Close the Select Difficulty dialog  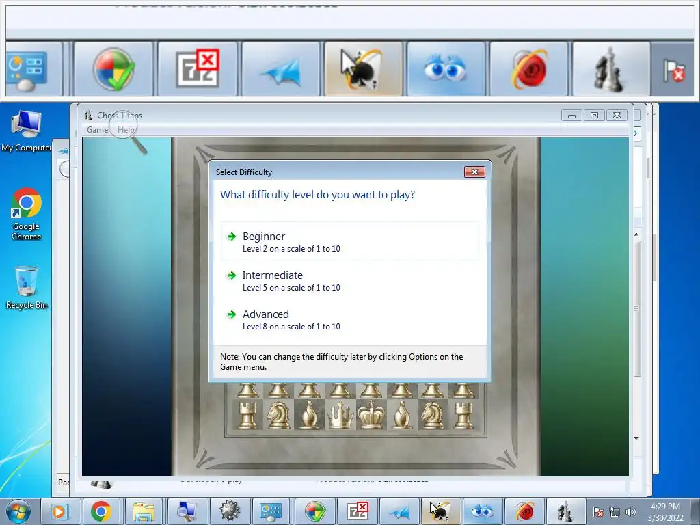(474, 172)
